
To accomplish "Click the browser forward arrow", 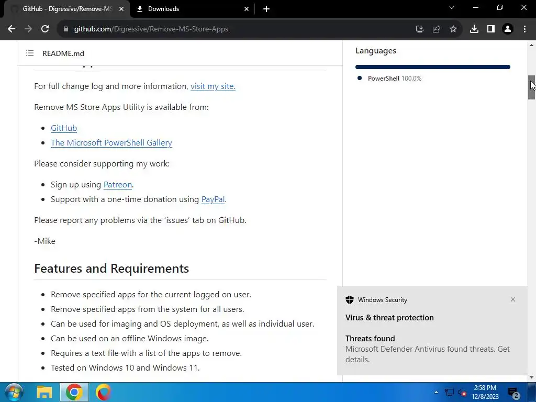I will coord(28,29).
